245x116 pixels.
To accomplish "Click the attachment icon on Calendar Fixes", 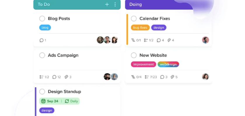I will pyautogui.click(x=169, y=40).
